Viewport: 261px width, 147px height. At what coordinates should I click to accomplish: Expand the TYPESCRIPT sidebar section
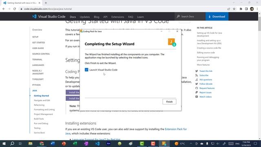click(x=38, y=79)
